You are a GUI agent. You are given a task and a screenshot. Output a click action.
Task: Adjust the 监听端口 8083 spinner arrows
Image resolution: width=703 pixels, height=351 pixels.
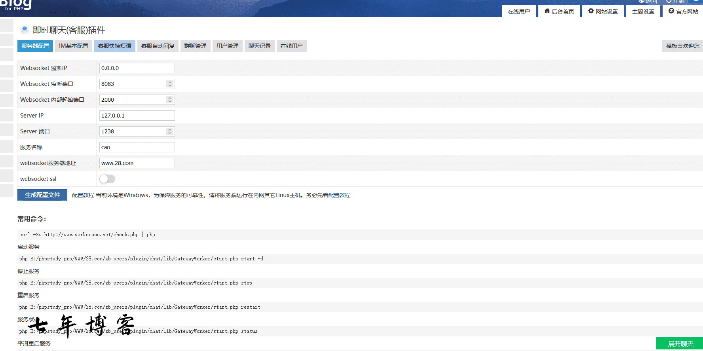tap(170, 84)
